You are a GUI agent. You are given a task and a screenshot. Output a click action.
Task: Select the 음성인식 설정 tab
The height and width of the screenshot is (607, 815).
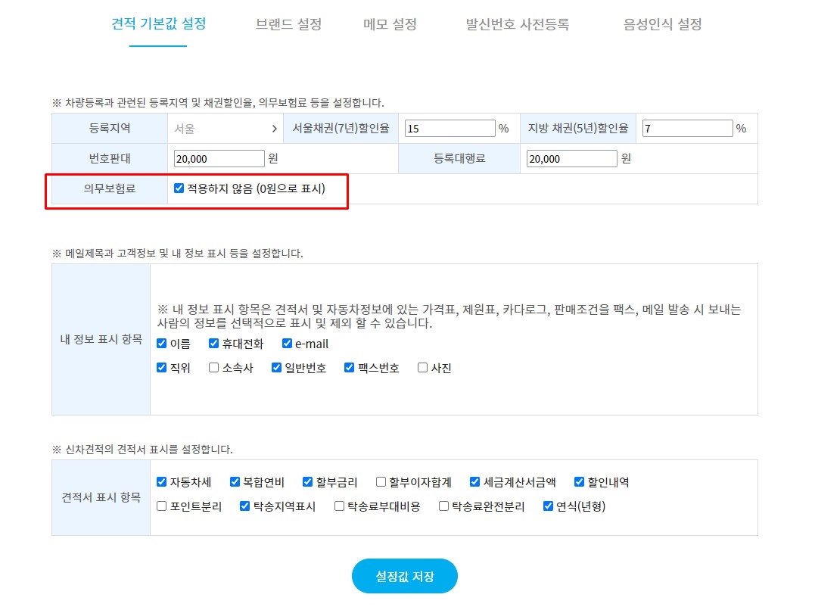click(663, 24)
